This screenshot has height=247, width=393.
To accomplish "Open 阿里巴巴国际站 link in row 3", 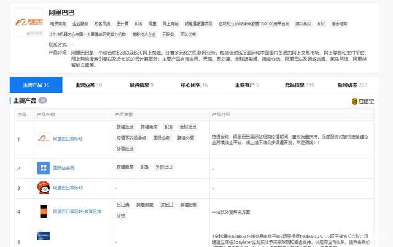I will [x=68, y=188].
